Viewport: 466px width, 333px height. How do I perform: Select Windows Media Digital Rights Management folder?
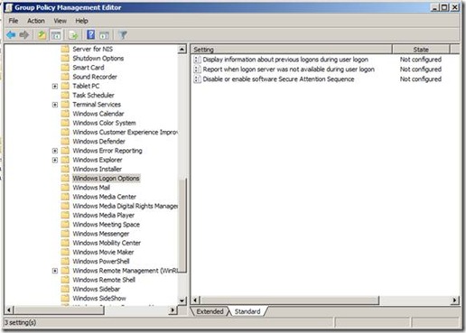[125, 206]
